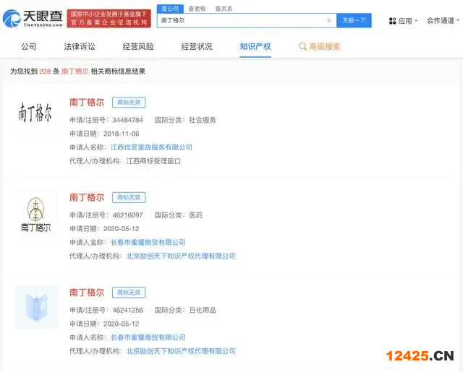Click the classification text 社会服务
Viewport: 463px width, 372px height.
pyautogui.click(x=203, y=120)
